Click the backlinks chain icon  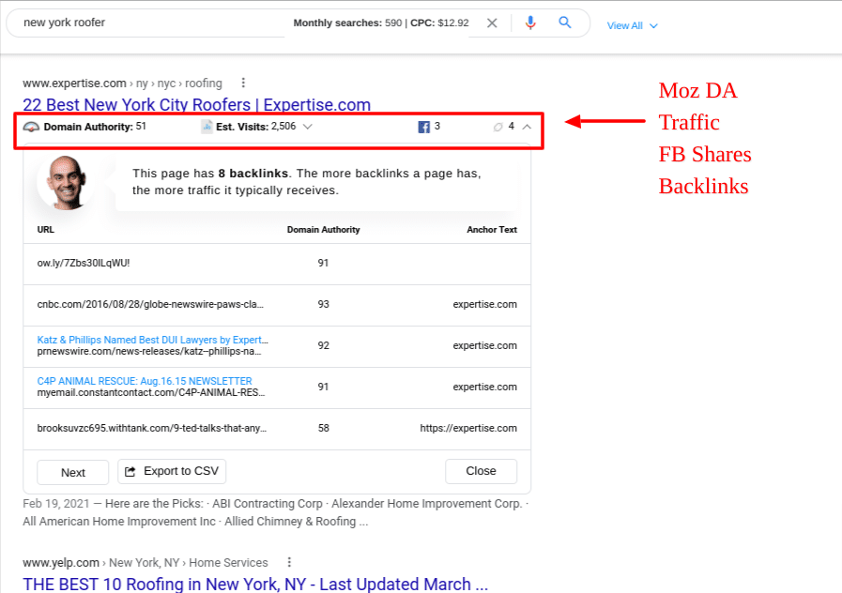click(x=498, y=127)
